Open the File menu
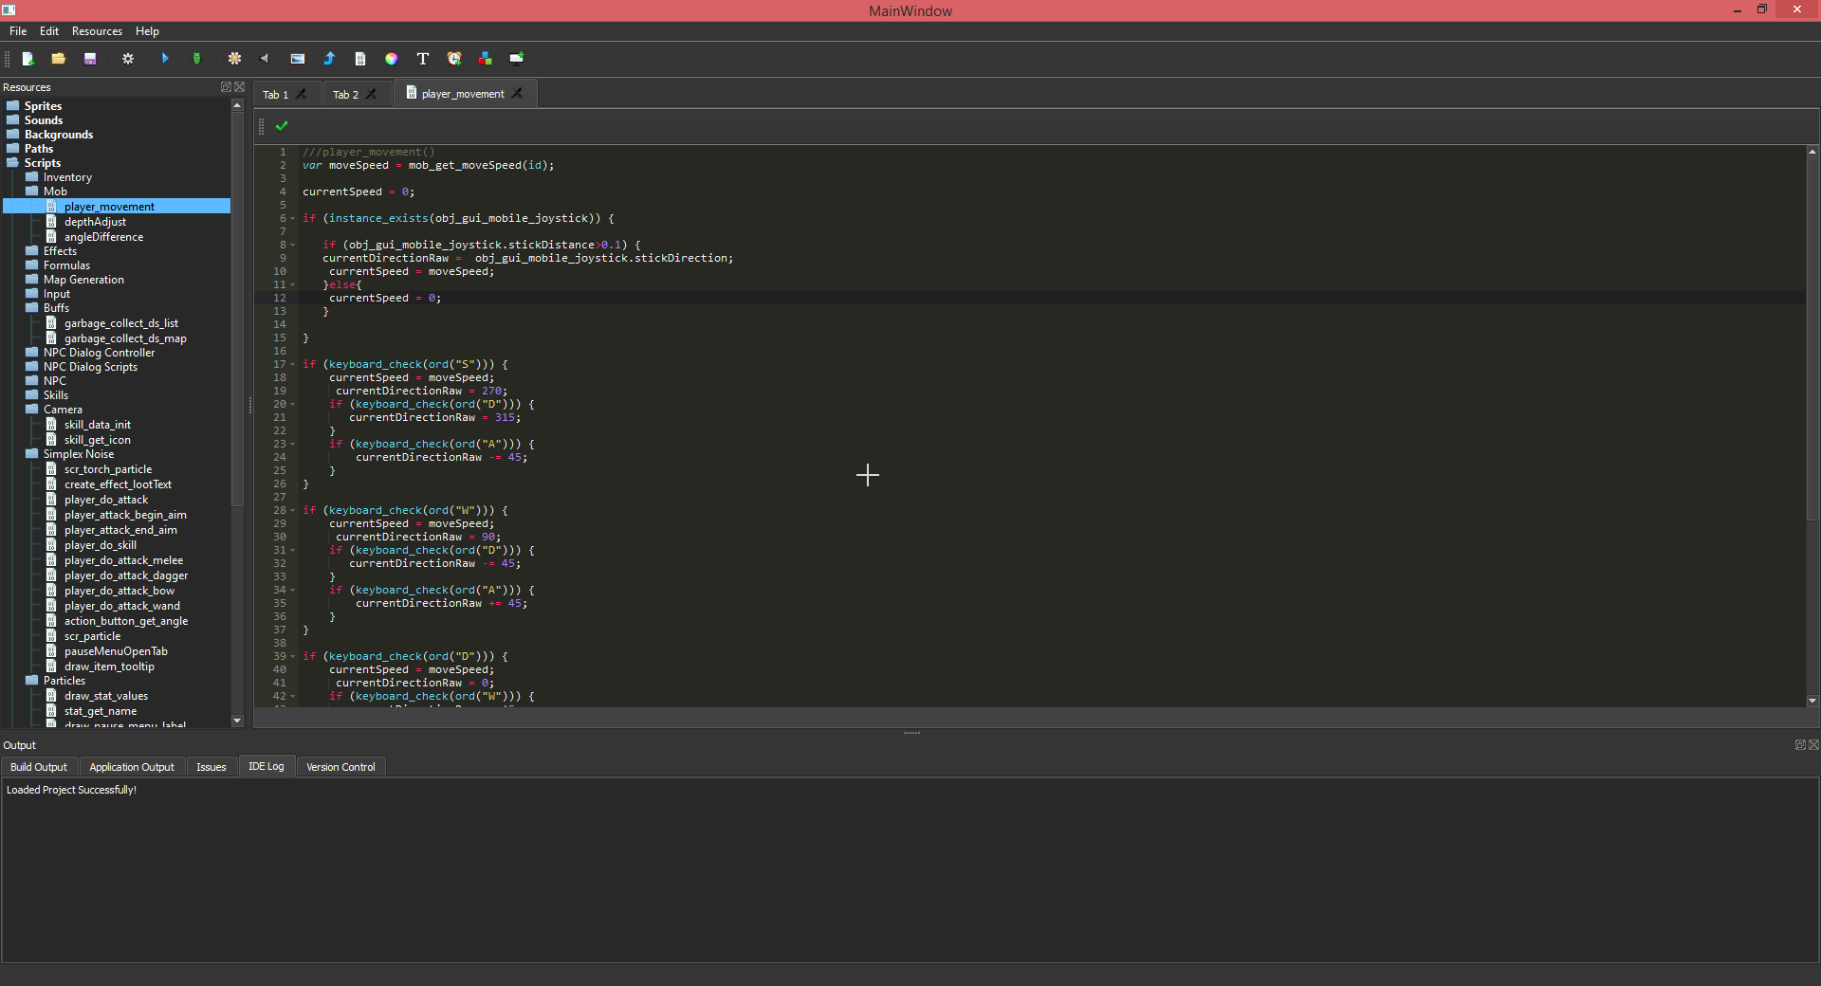Screen dimensions: 1821x986 pos(18,31)
